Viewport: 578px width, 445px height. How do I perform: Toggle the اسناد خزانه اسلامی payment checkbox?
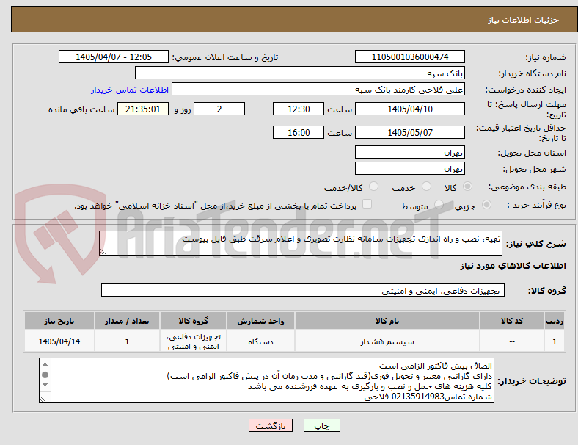point(367,204)
